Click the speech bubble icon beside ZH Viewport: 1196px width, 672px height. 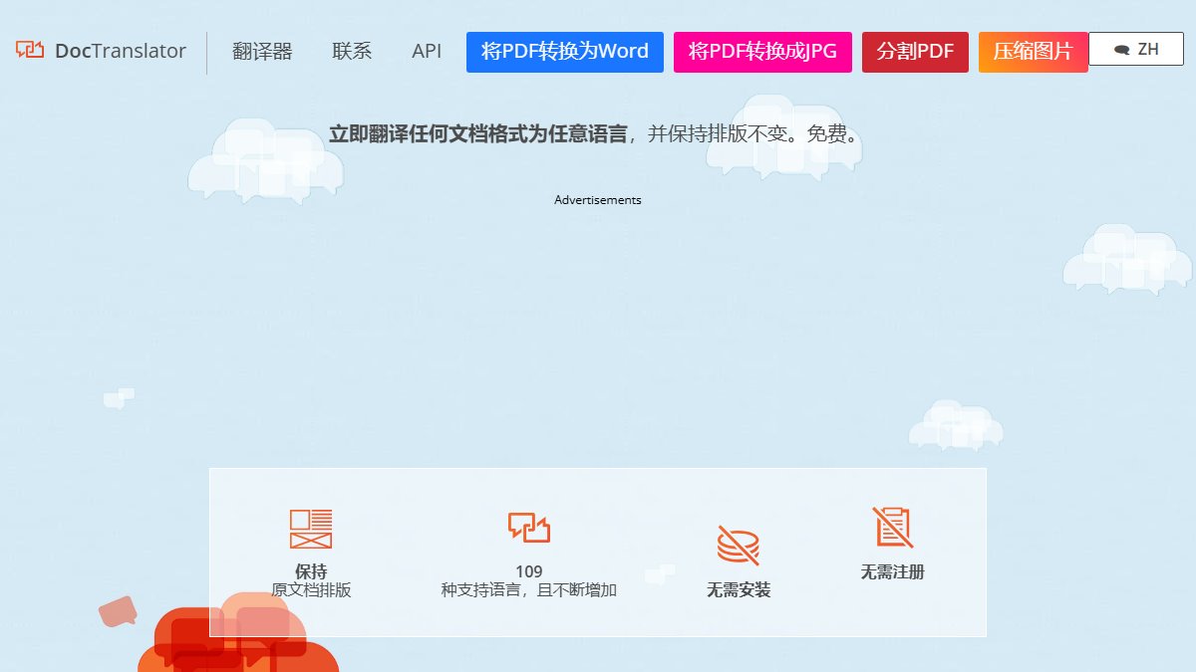click(1122, 49)
